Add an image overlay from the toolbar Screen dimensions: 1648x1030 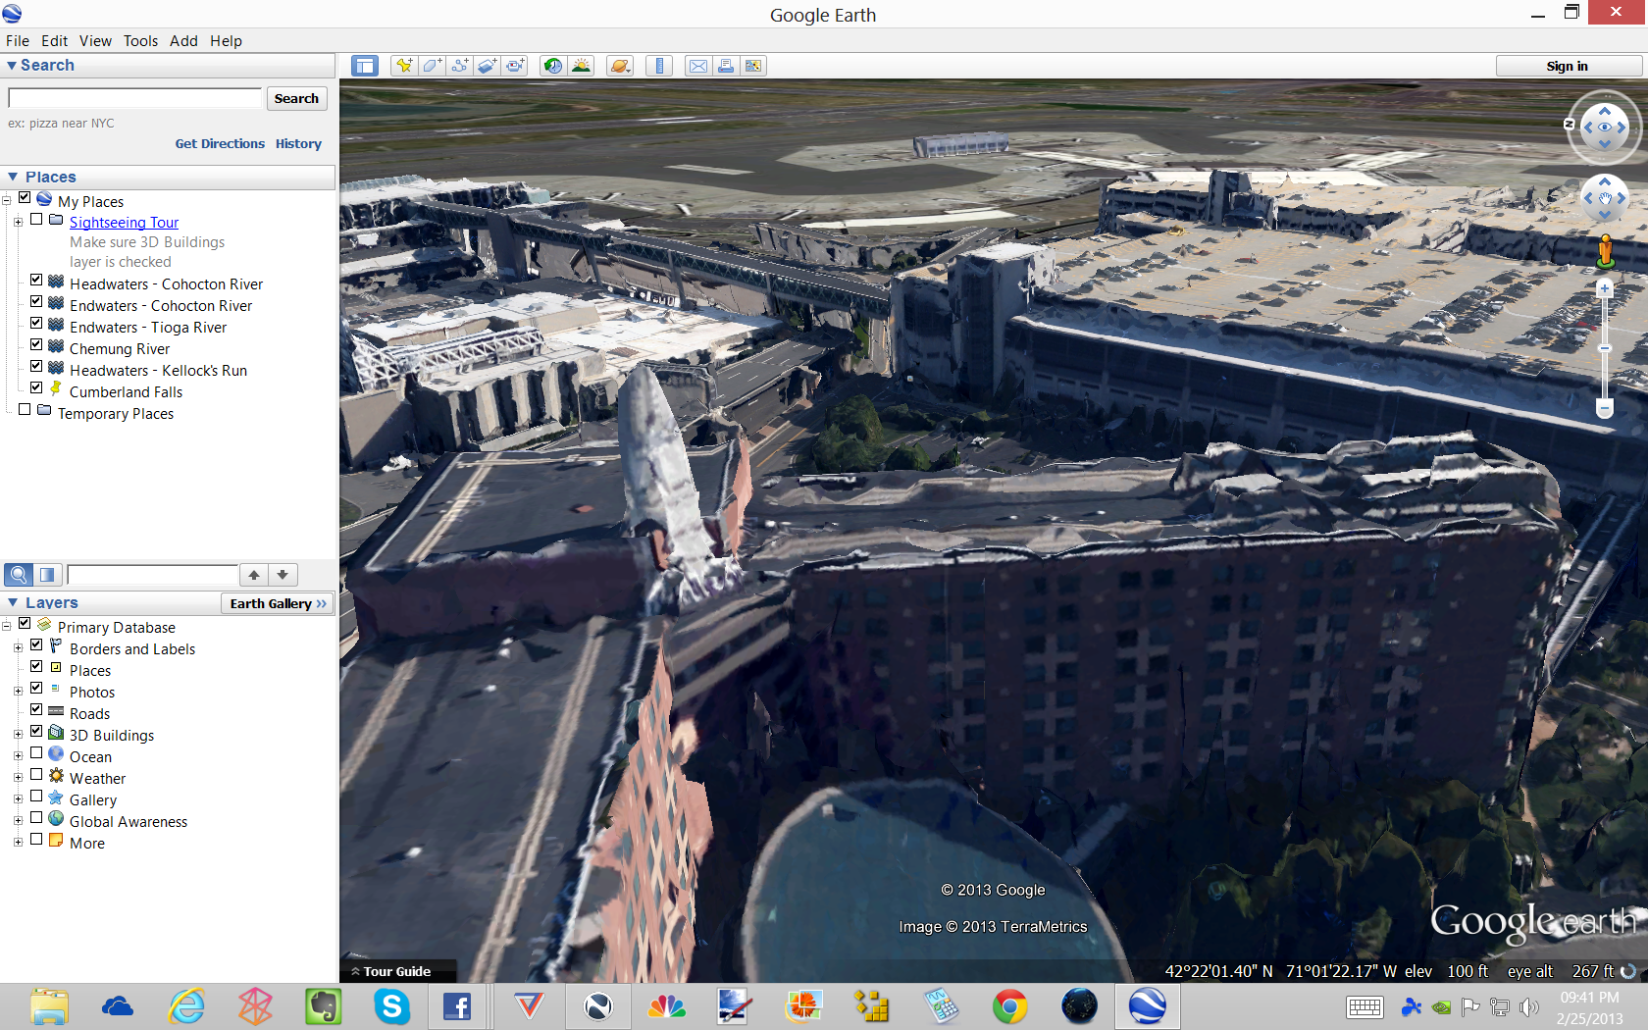pyautogui.click(x=487, y=66)
